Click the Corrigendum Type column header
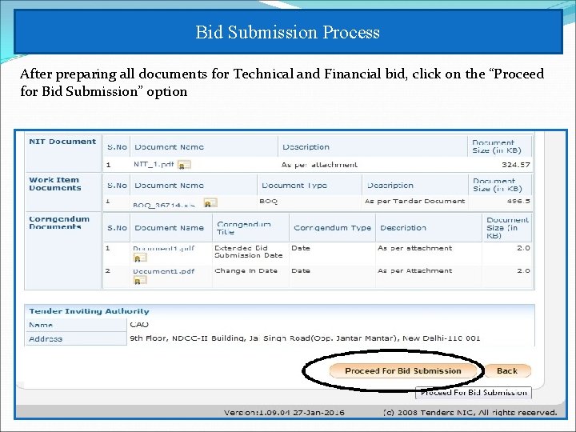Image resolution: width=576 pixels, height=432 pixels. point(333,228)
